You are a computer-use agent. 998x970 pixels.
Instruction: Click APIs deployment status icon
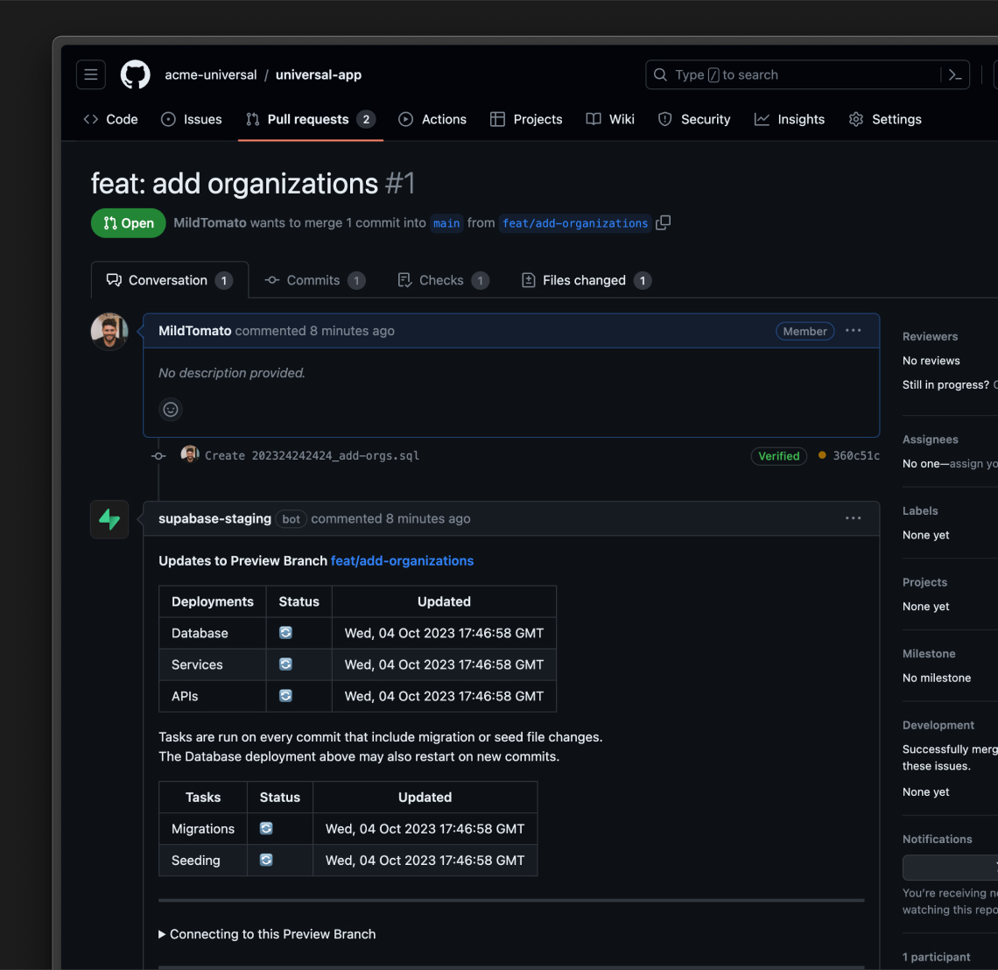285,696
